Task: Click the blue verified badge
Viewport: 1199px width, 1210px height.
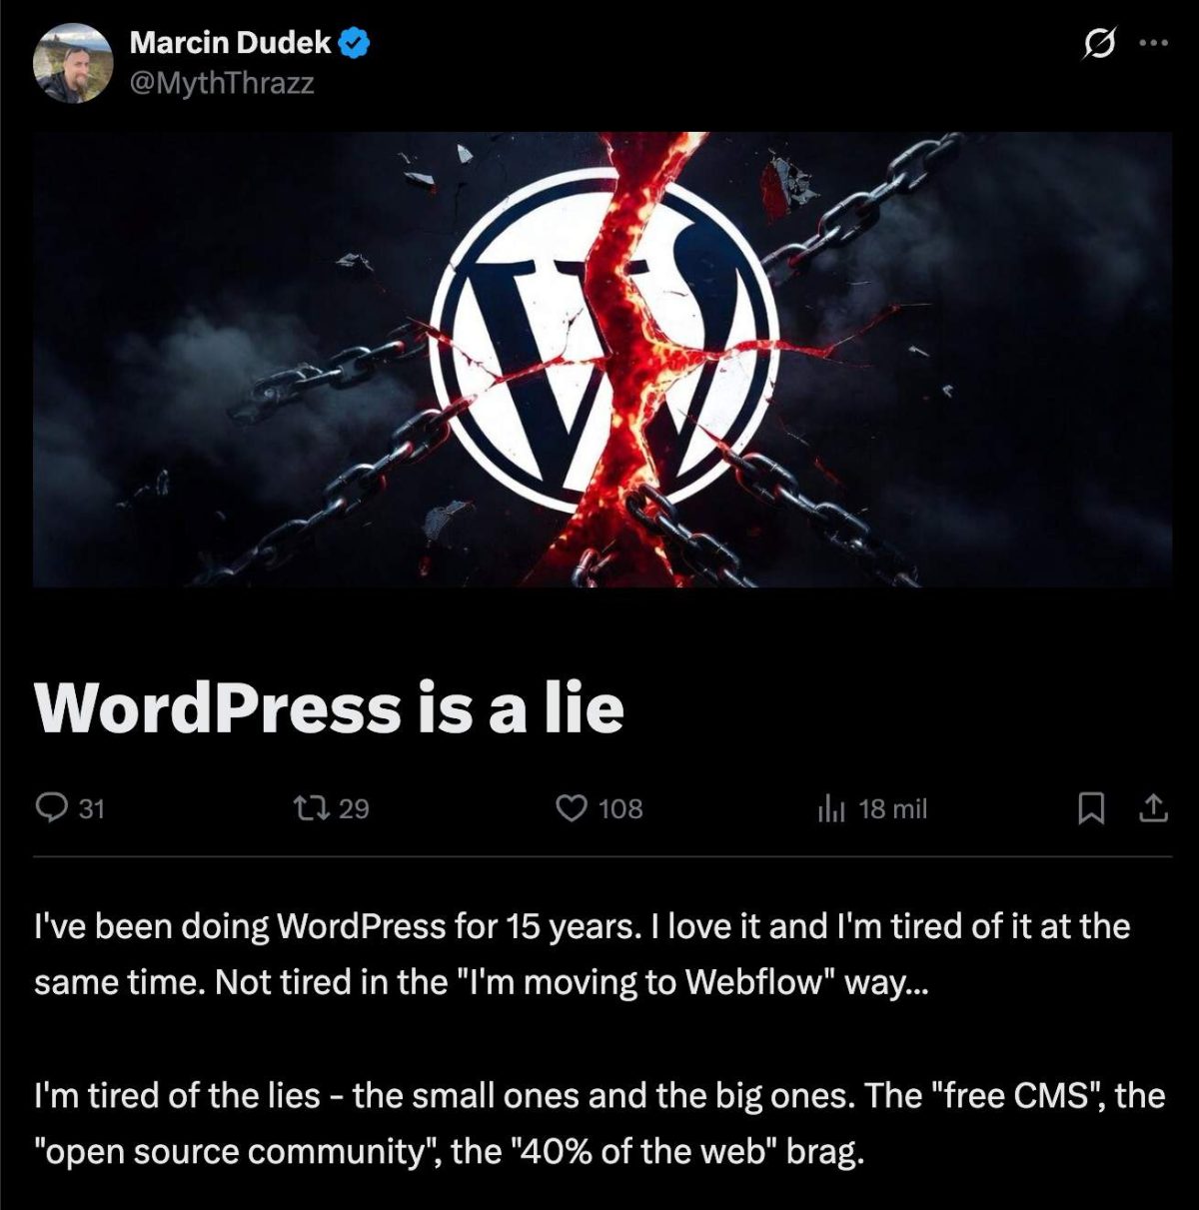Action: click(x=355, y=43)
